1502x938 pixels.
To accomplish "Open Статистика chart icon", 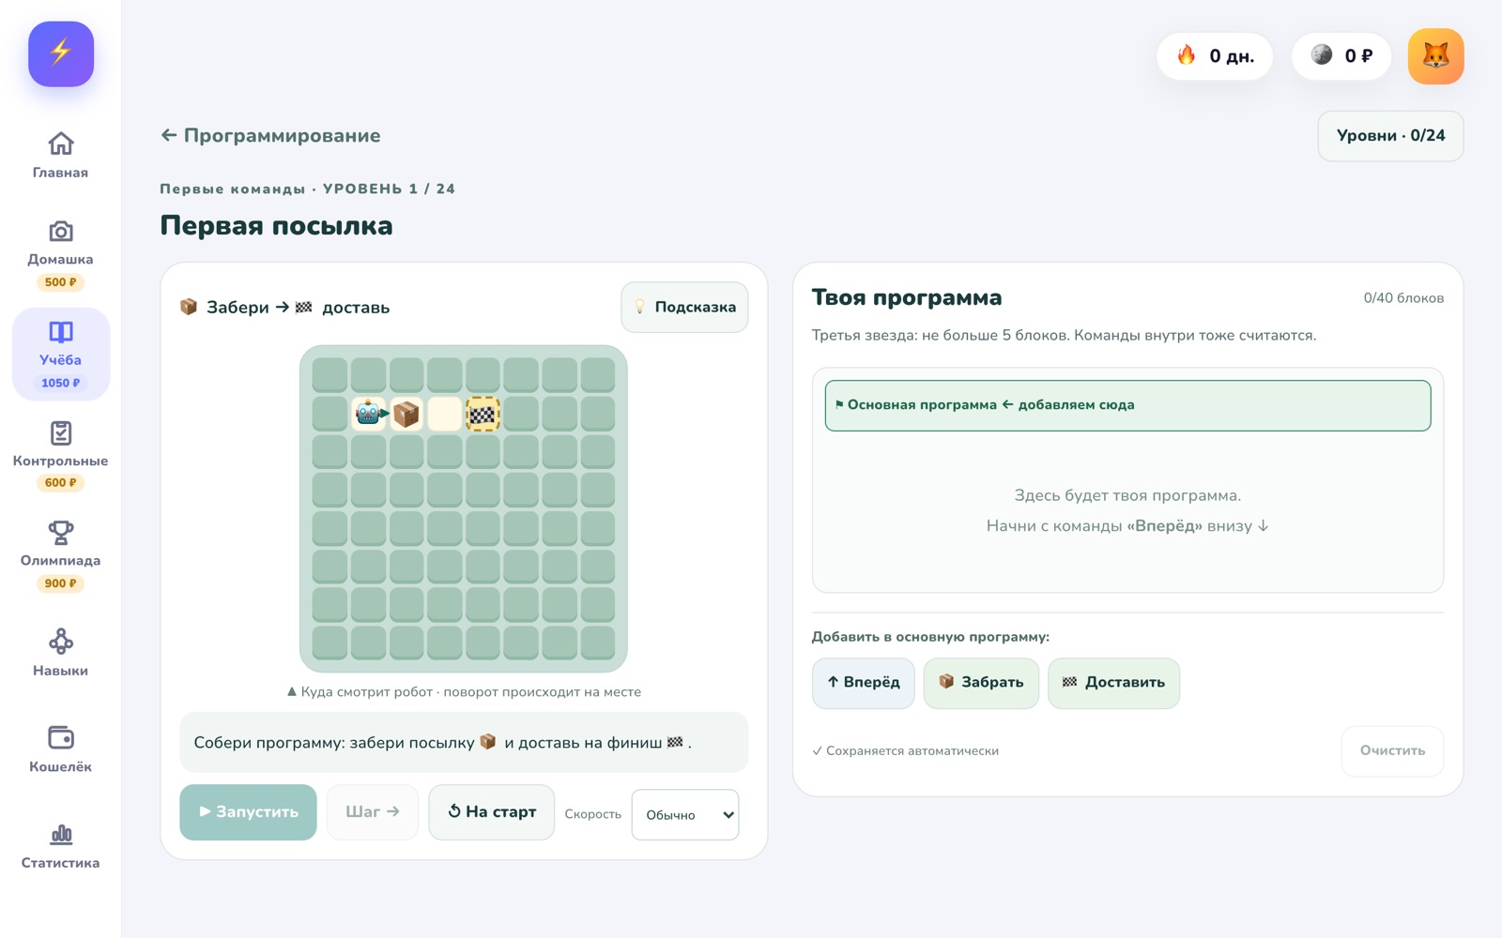I will (x=61, y=834).
